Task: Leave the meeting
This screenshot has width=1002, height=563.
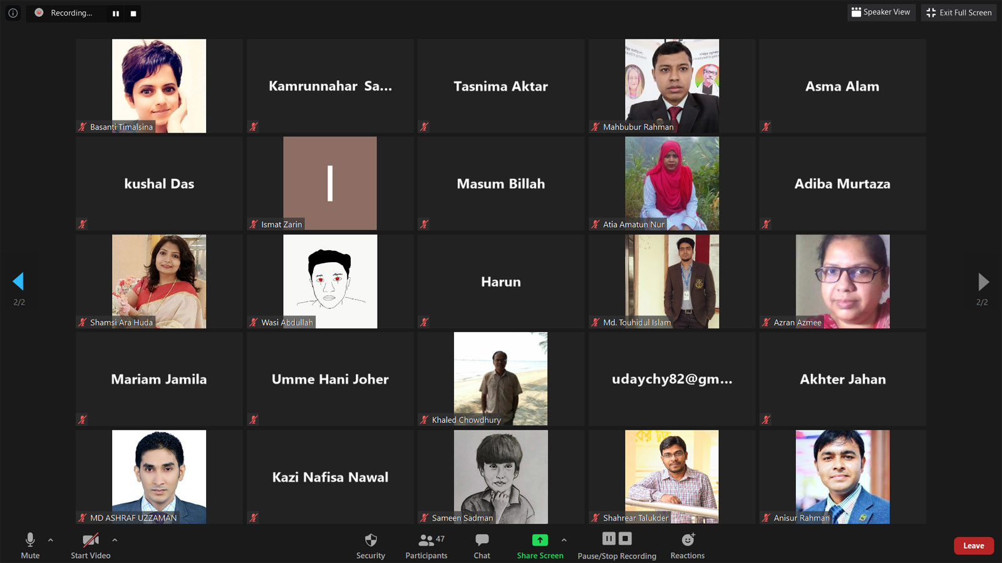Action: click(974, 545)
